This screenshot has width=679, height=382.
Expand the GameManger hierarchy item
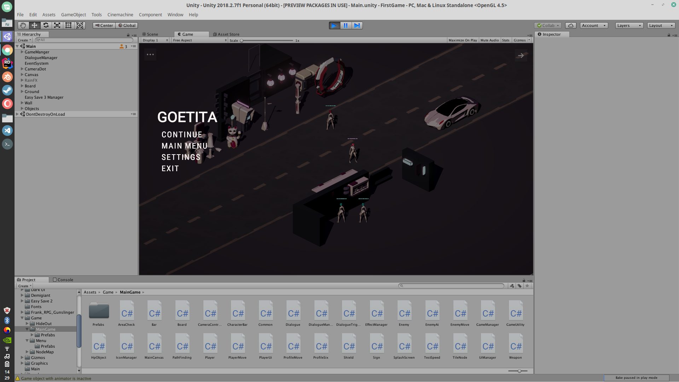coord(22,52)
